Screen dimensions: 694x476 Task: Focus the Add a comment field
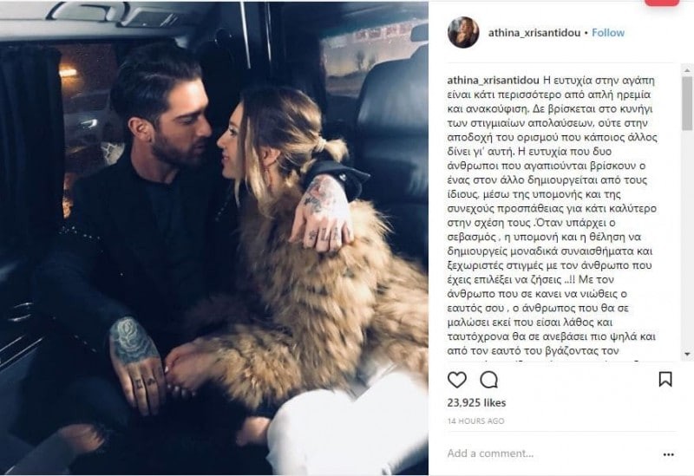(x=549, y=453)
